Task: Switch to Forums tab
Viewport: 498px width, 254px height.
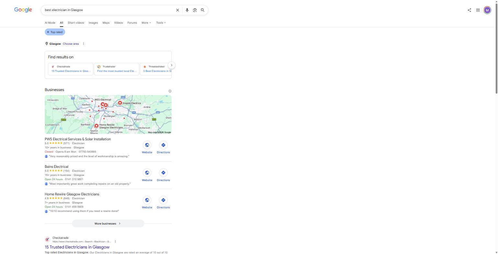Action: [132, 23]
